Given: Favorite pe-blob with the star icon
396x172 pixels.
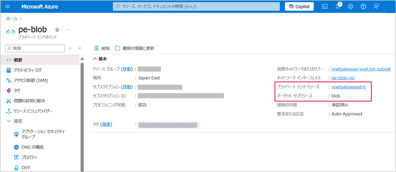Looking at the screenshot, I should pyautogui.click(x=57, y=30).
